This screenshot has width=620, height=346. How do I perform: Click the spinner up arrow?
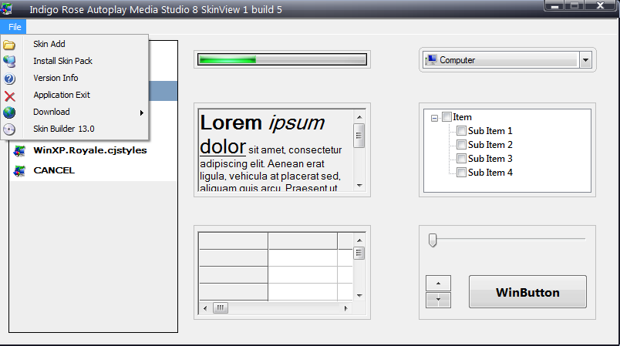[x=438, y=284]
